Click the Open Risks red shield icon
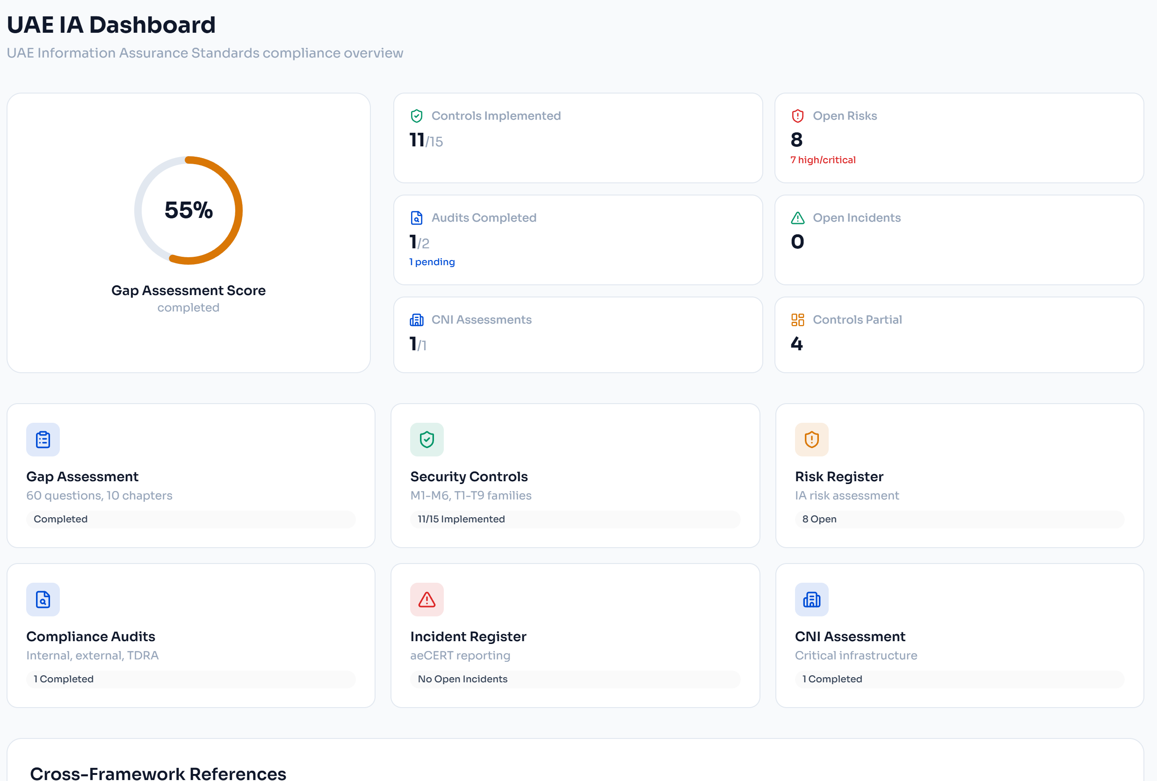The width and height of the screenshot is (1157, 781). point(797,116)
